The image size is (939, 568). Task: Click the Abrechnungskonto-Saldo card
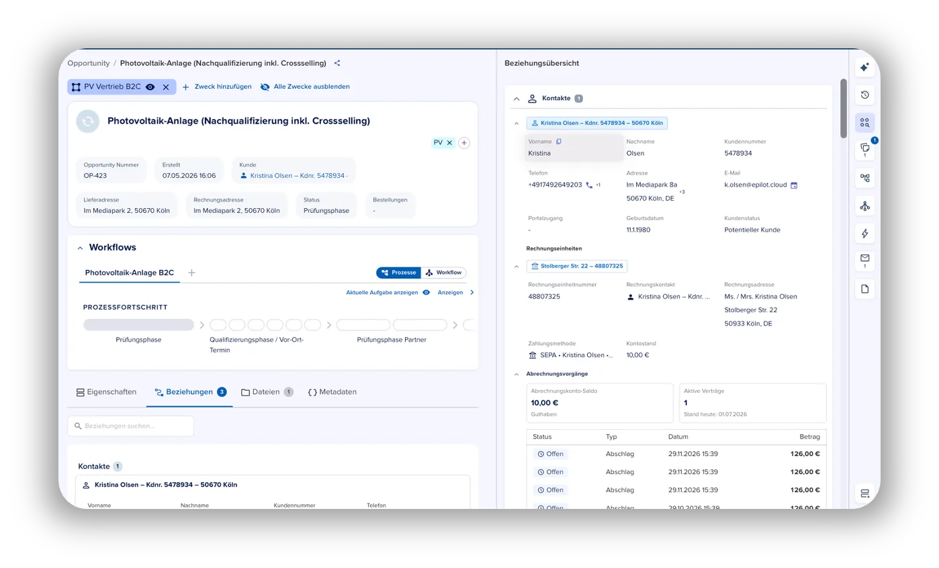click(x=600, y=403)
